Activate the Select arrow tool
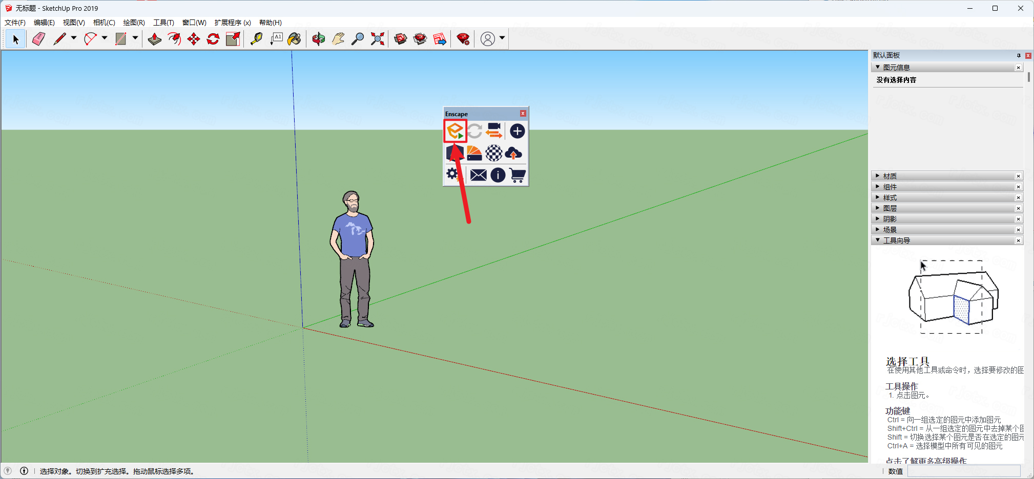 (15, 39)
